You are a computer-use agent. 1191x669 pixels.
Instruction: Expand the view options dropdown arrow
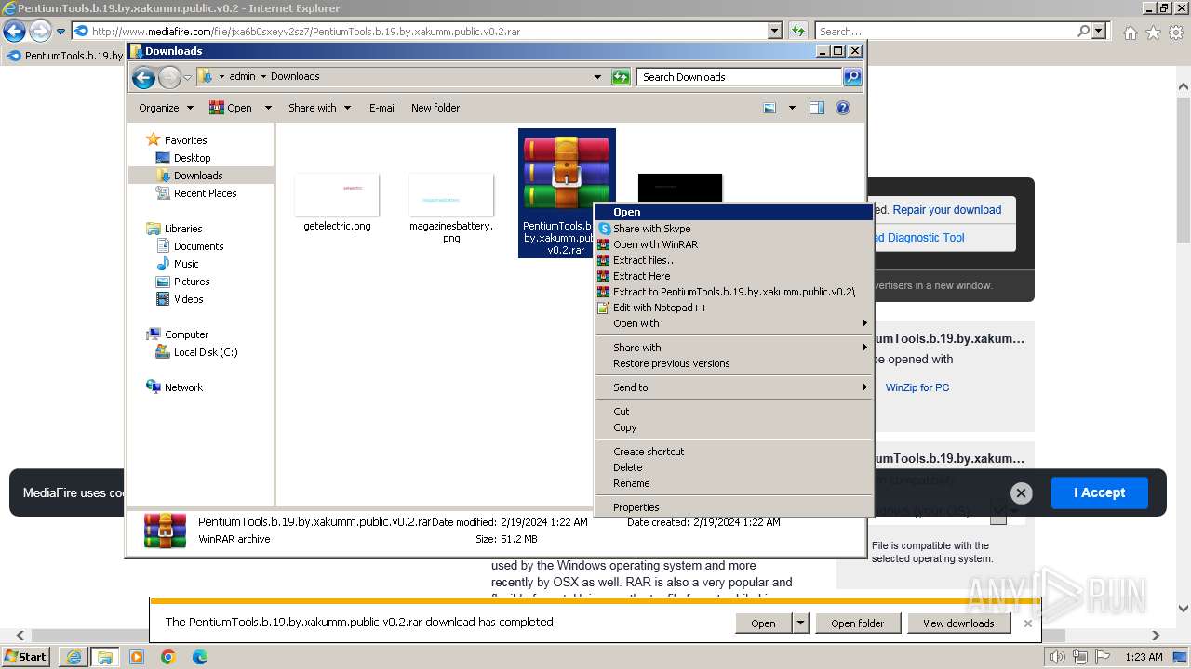(792, 108)
